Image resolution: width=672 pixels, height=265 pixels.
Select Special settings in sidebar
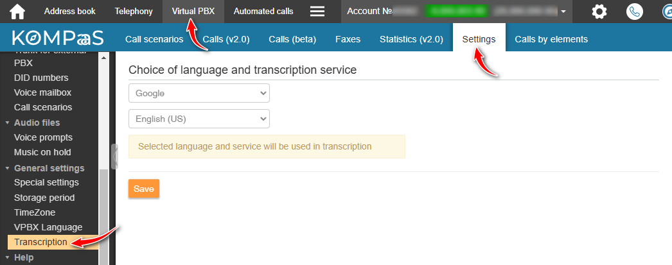pyautogui.click(x=46, y=182)
